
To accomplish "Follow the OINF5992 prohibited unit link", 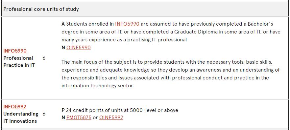I will (111, 118).
